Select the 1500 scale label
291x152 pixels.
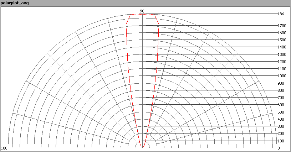pyautogui.click(x=282, y=40)
